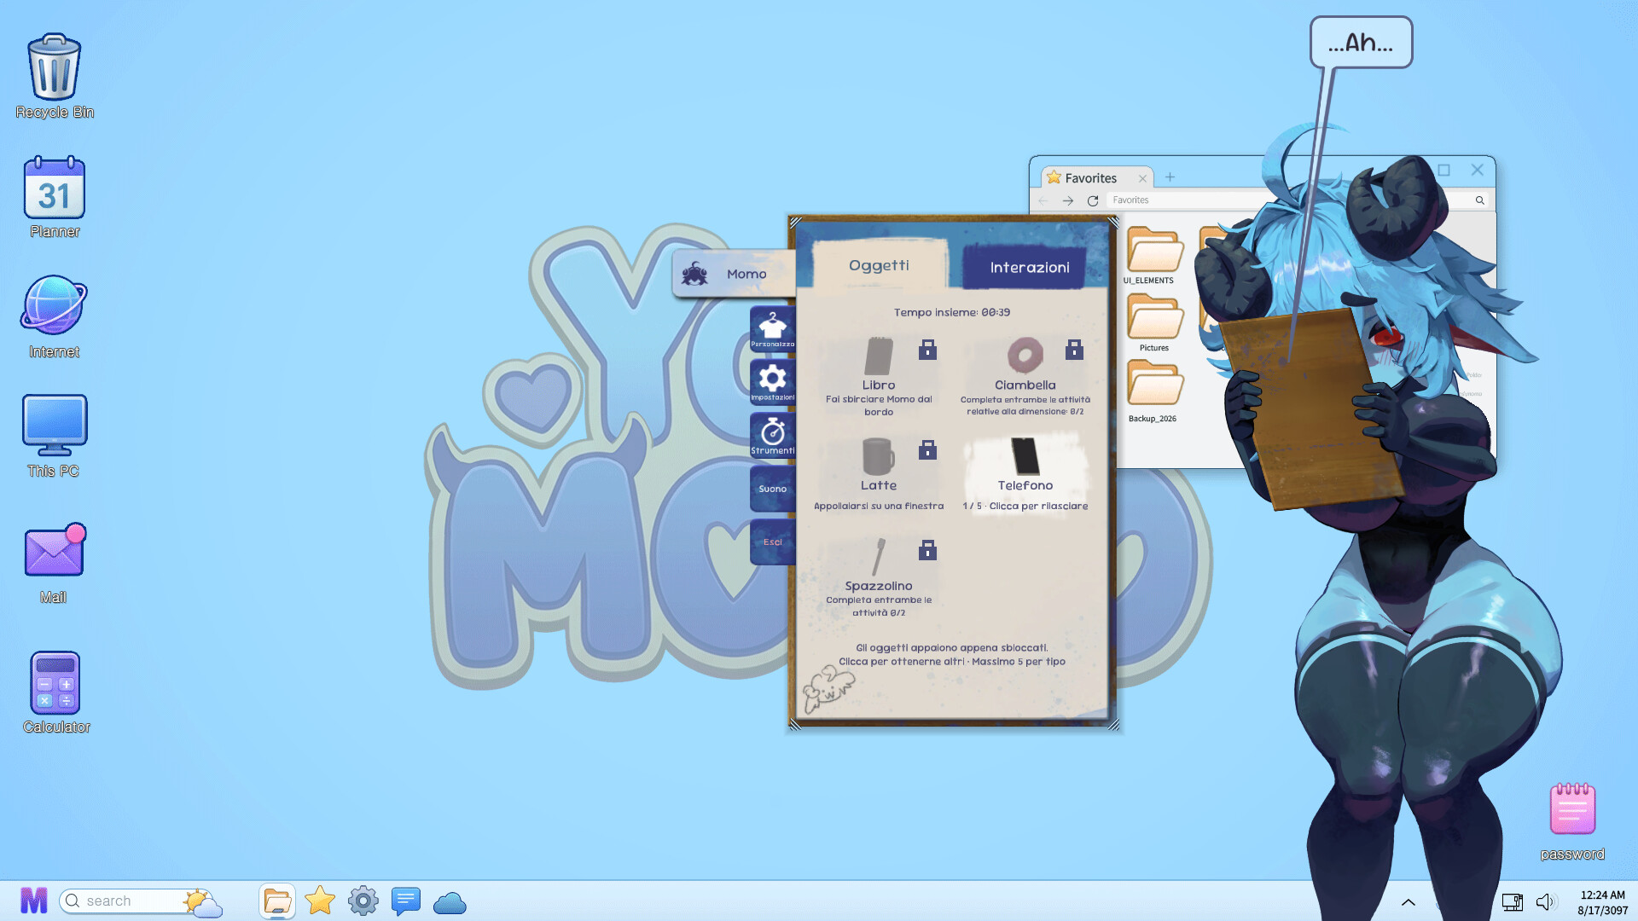Select the Oggetti tab
The height and width of the screenshot is (921, 1638).
879,265
